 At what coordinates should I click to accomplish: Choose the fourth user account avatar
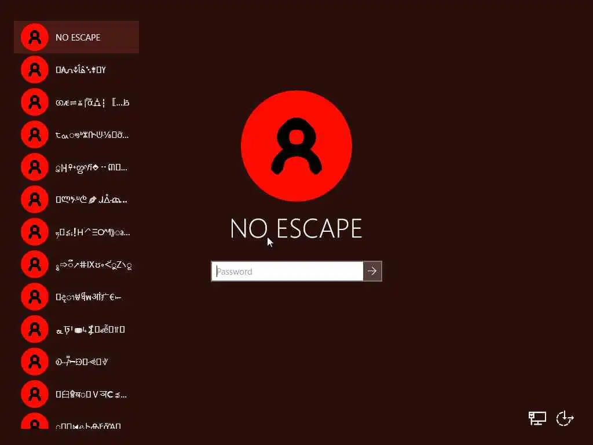click(x=35, y=134)
